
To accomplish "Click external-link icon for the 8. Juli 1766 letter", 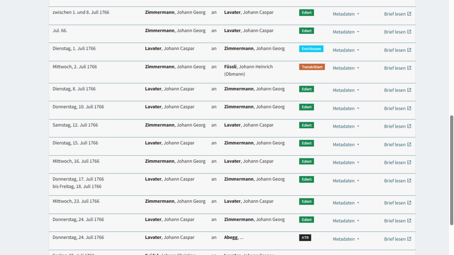I will pyautogui.click(x=409, y=90).
